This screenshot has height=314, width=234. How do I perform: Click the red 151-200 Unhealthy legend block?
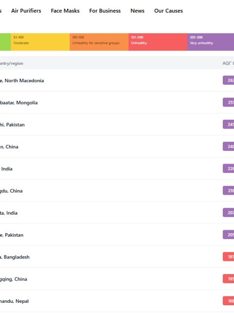[x=158, y=42]
